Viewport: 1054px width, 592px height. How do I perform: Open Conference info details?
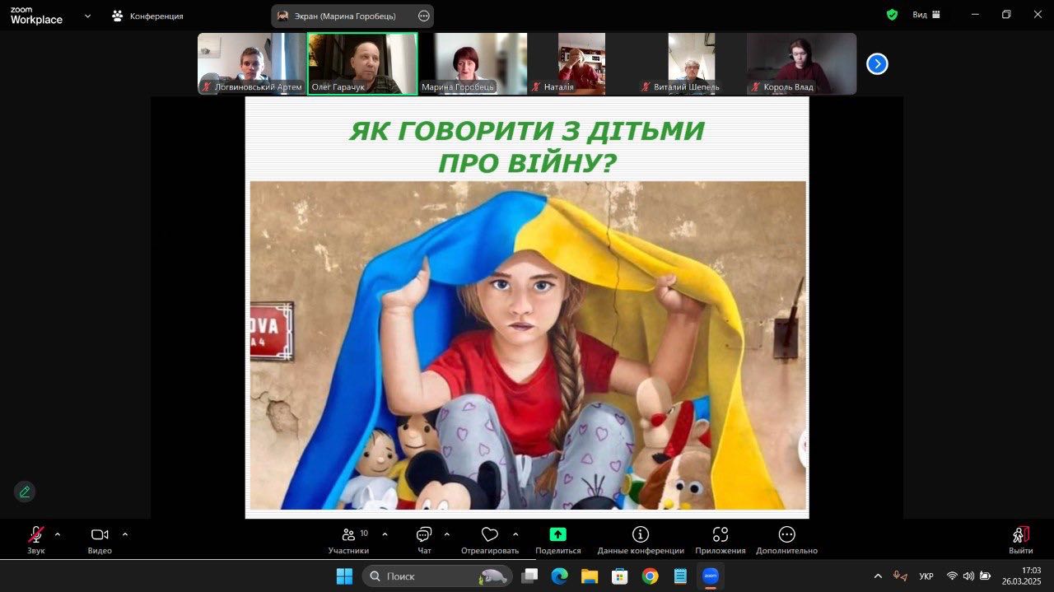(640, 539)
